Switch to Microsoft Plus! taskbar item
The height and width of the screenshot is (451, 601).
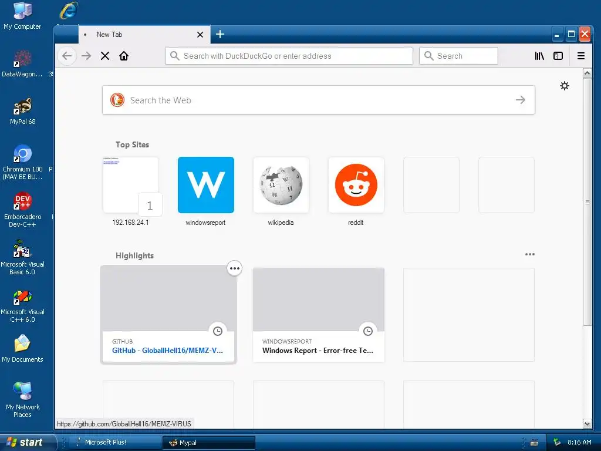point(114,442)
